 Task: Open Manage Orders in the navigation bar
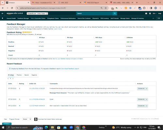point(125,19)
